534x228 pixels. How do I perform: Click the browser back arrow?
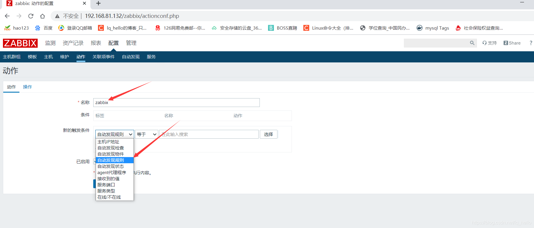pos(7,16)
